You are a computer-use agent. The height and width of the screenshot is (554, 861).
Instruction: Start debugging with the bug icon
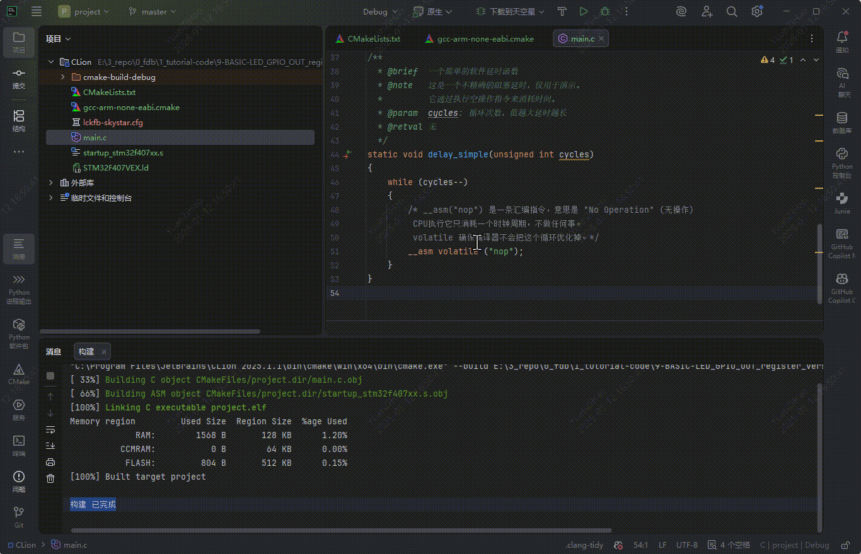point(605,11)
